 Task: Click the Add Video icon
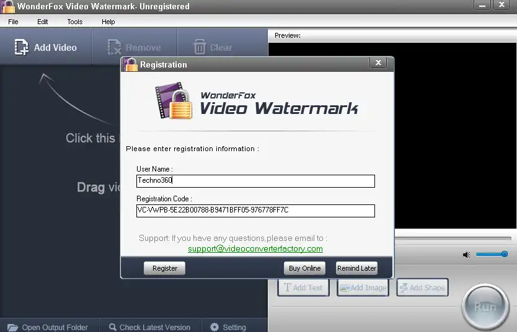22,48
